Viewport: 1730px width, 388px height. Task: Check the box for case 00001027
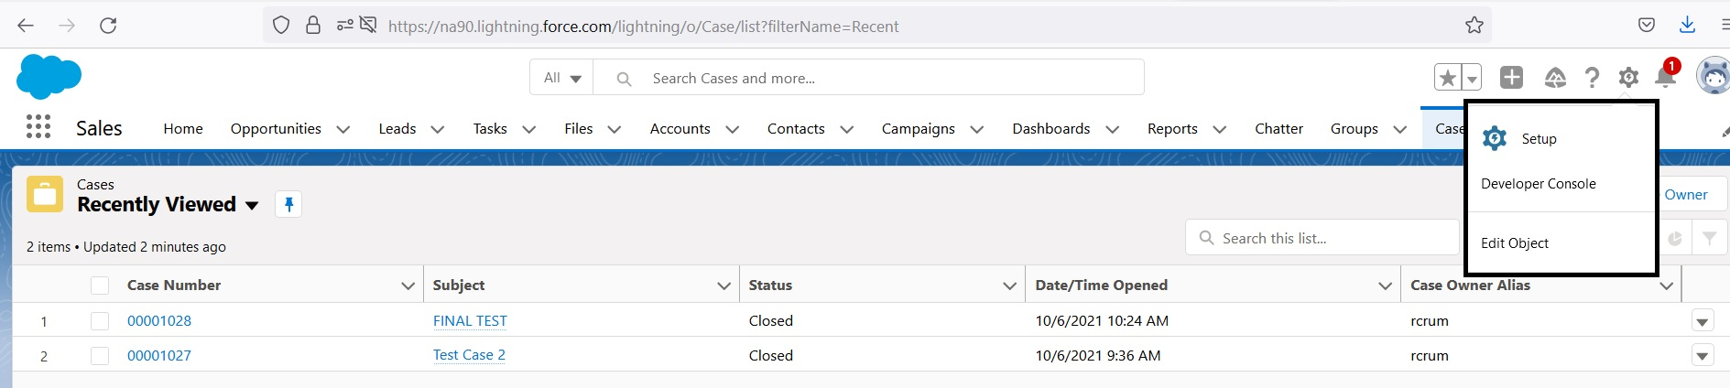coord(100,356)
